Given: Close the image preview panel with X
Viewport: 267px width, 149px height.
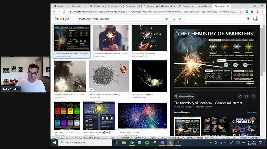Looking at the screenshot, I should pyautogui.click(x=177, y=32).
